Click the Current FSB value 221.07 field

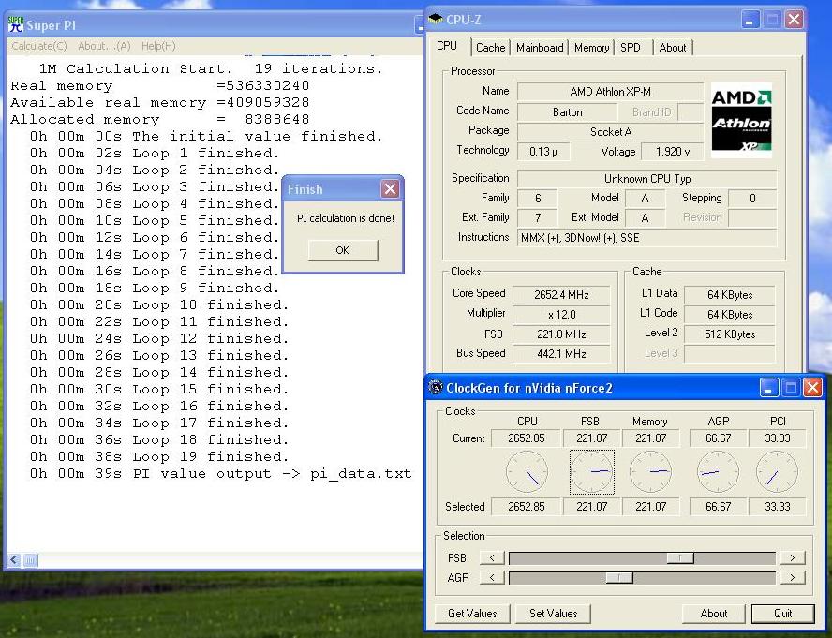[591, 438]
